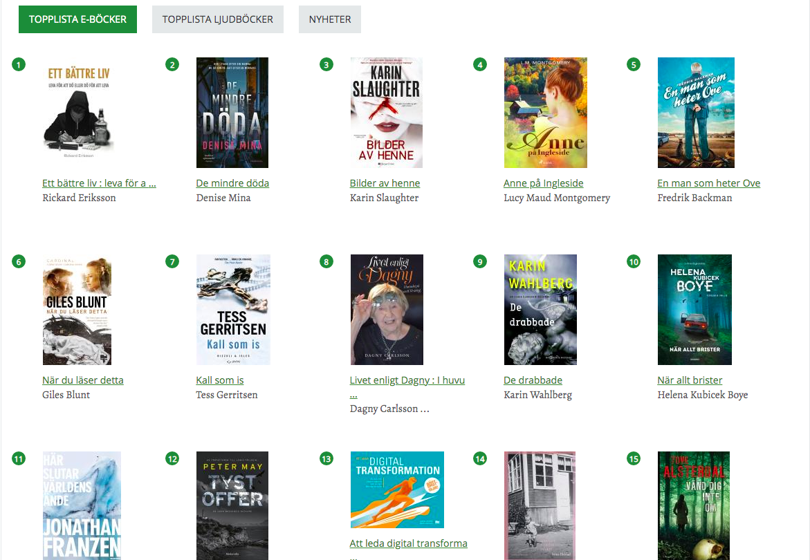Click the Giles Blunt book cover
Image resolution: width=810 pixels, height=560 pixels.
click(x=77, y=310)
